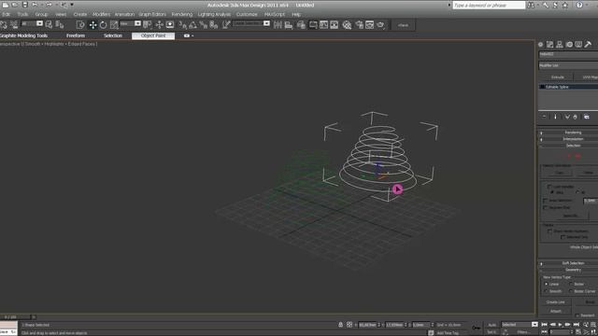
Task: Switch to the Create command panel
Action: pyautogui.click(x=540, y=45)
